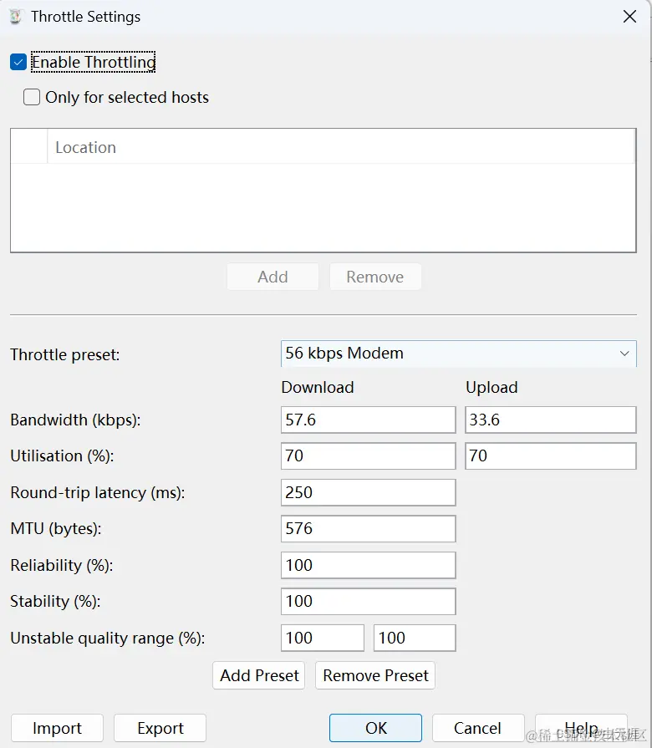Enable Only for selected hosts
Screen dimensions: 652x748
click(32, 97)
